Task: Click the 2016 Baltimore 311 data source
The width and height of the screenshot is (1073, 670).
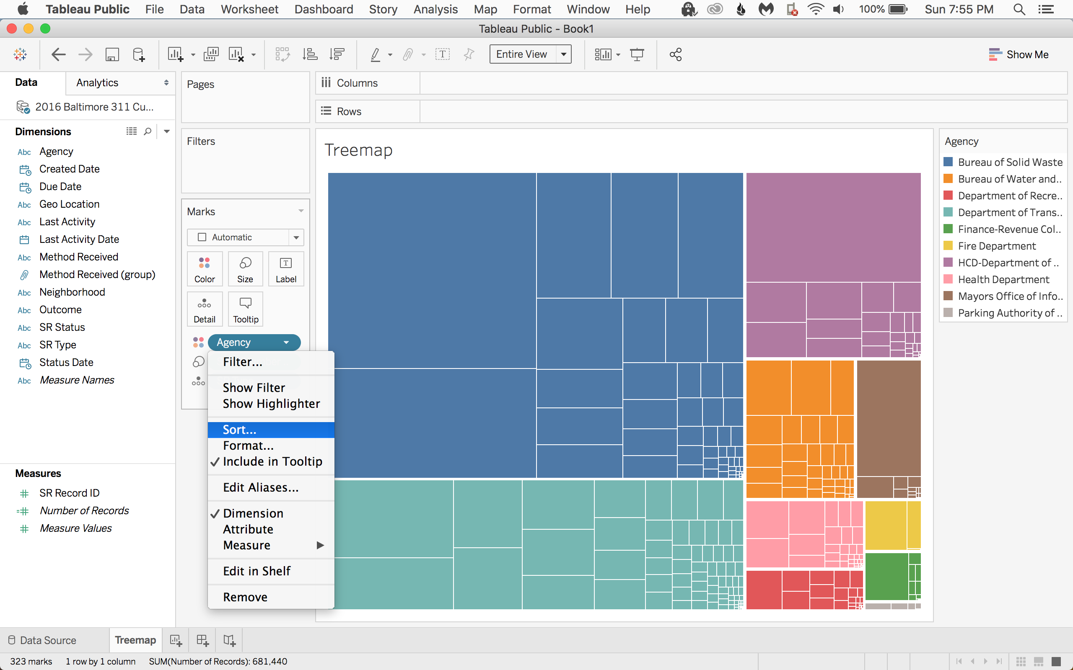Action: point(85,107)
